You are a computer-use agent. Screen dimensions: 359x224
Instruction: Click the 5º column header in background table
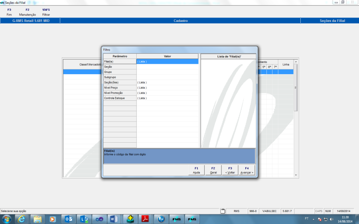(x=264, y=67)
